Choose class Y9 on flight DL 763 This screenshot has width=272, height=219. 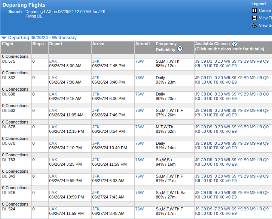pyautogui.click(x=240, y=160)
